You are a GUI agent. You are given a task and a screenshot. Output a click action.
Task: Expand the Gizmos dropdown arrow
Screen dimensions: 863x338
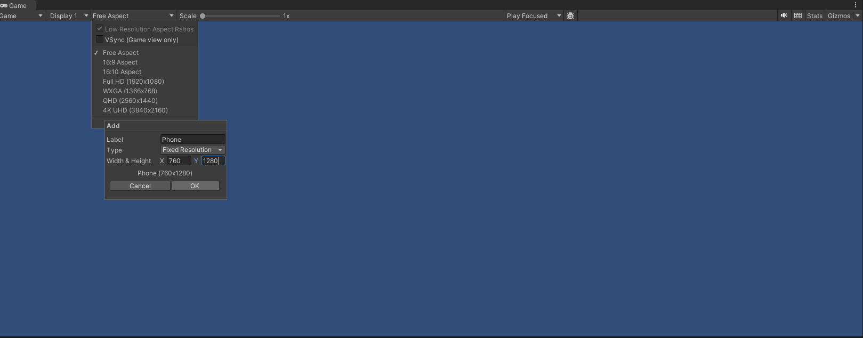[858, 15]
